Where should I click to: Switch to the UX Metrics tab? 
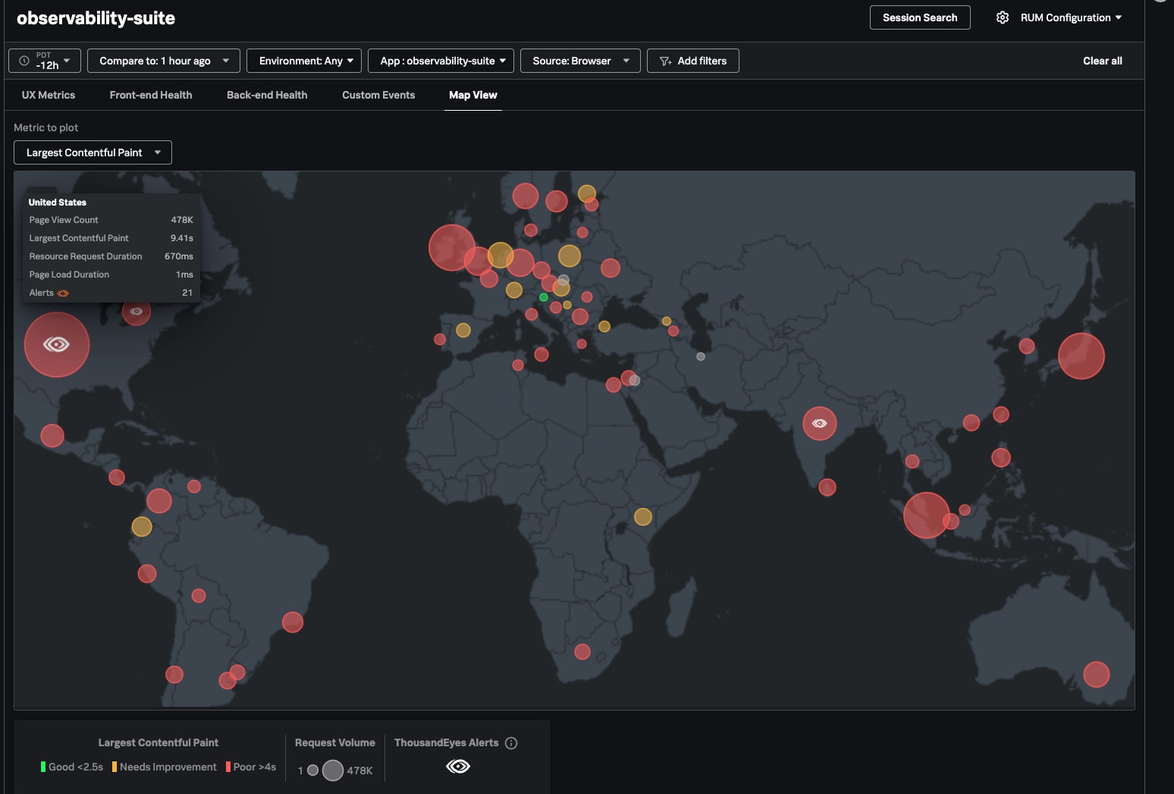(49, 95)
